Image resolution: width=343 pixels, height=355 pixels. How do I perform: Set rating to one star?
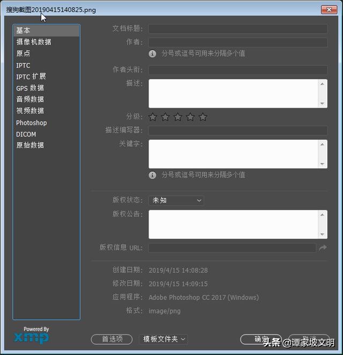(x=153, y=117)
